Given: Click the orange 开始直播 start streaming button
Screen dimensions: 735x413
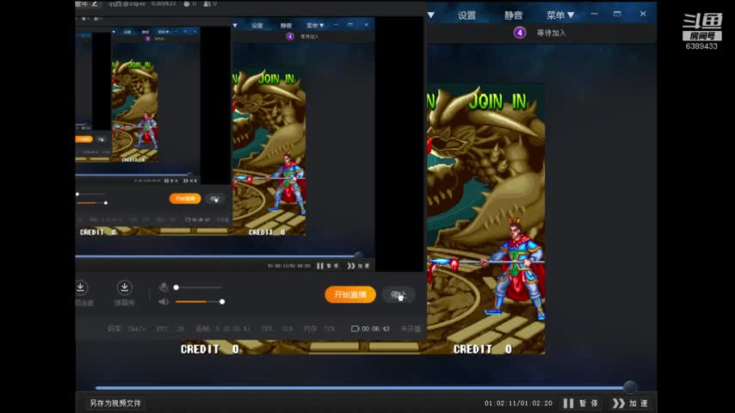Looking at the screenshot, I should coord(350,294).
